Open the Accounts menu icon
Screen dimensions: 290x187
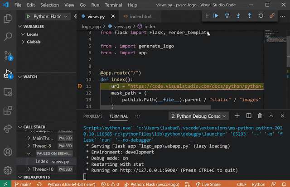(8, 152)
